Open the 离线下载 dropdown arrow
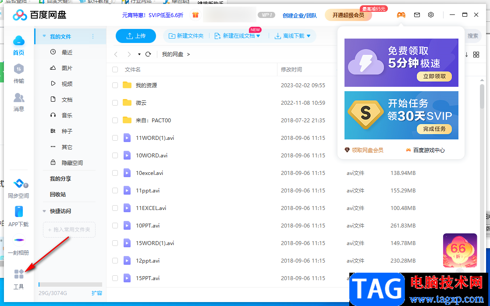 (309, 36)
